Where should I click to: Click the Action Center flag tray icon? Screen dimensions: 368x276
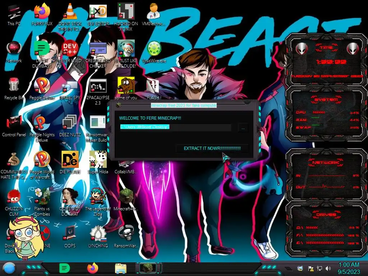point(311,268)
